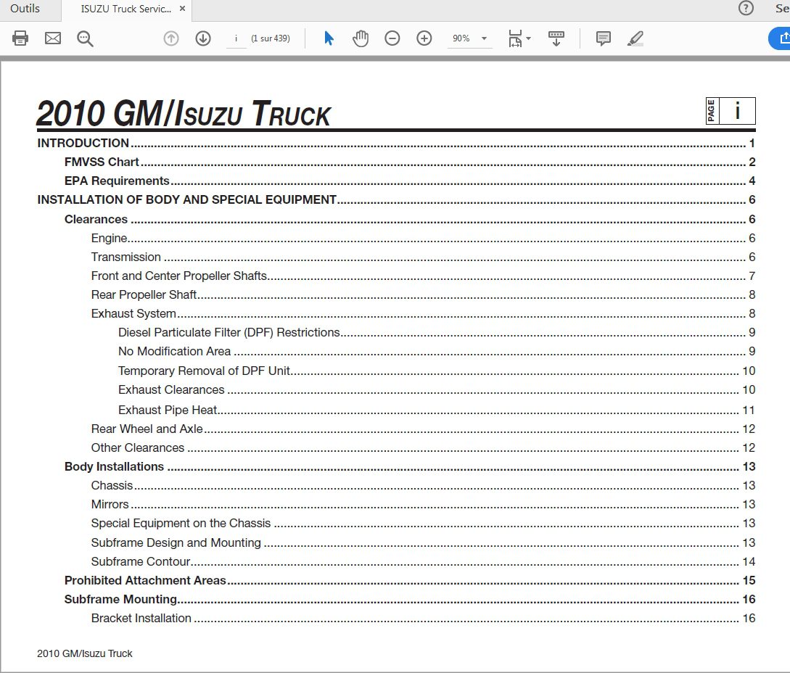Click the 2010 GM/Isuzu Truck title
This screenshot has width=790, height=673.
[184, 113]
